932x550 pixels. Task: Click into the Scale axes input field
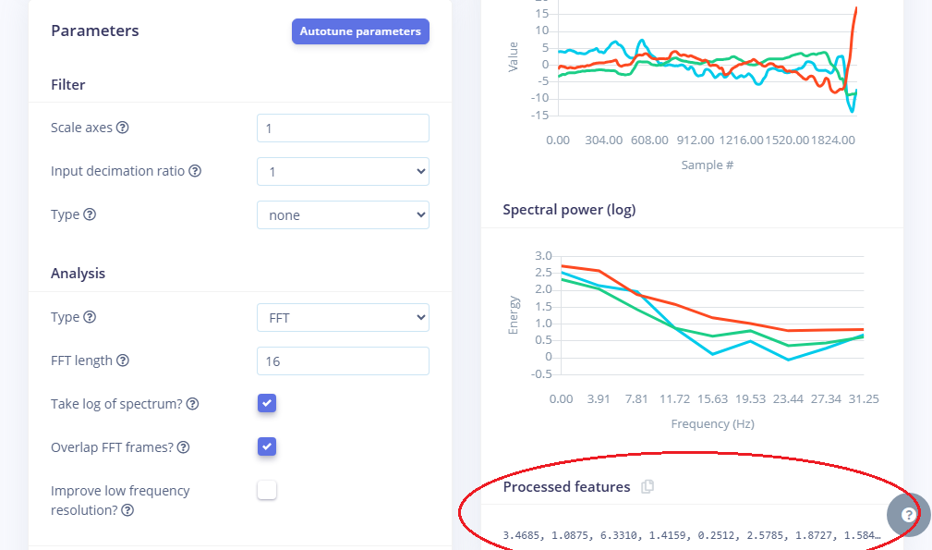click(343, 128)
